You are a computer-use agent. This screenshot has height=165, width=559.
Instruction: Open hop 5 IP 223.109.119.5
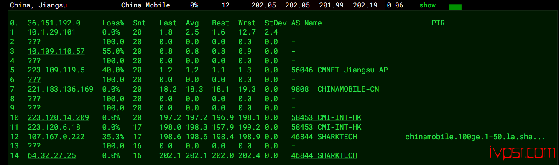point(56,70)
